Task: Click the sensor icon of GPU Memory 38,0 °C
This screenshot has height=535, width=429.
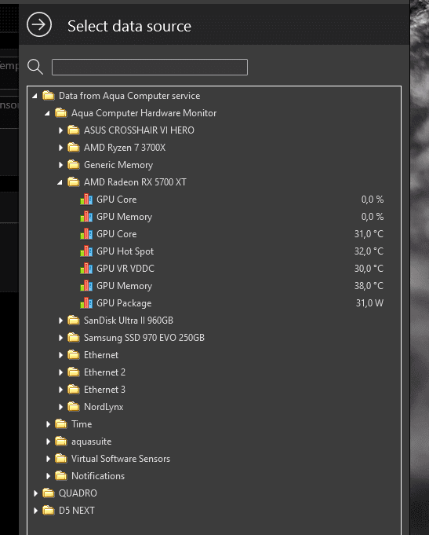Action: (86, 286)
